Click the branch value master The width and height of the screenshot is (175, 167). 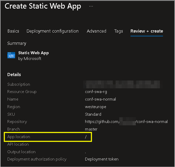pos(91,129)
